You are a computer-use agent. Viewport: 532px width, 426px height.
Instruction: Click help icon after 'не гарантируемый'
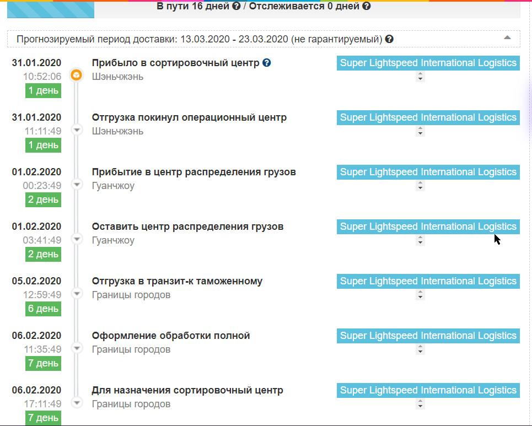click(x=390, y=39)
